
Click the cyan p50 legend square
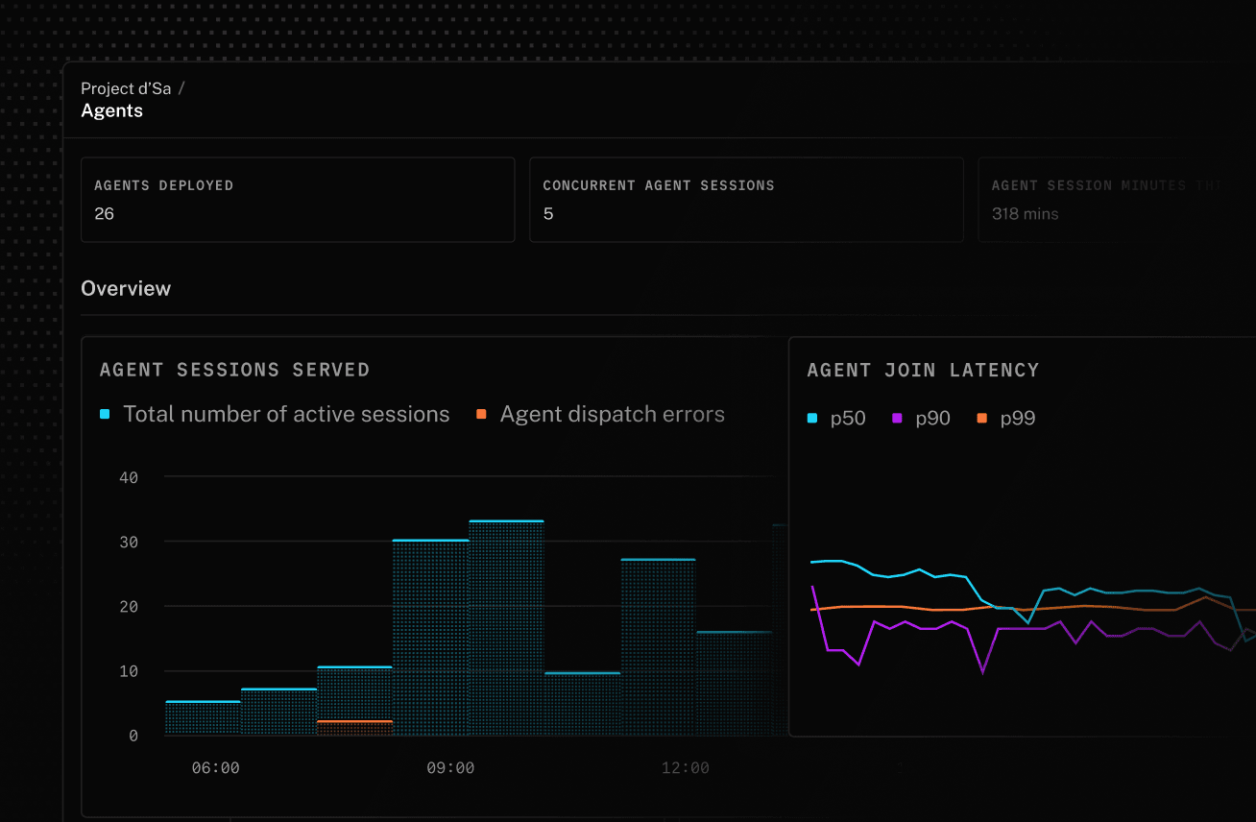click(x=812, y=419)
